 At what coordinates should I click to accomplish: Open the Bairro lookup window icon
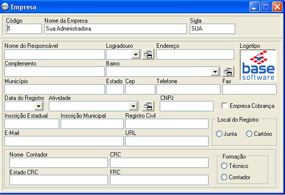click(x=228, y=71)
